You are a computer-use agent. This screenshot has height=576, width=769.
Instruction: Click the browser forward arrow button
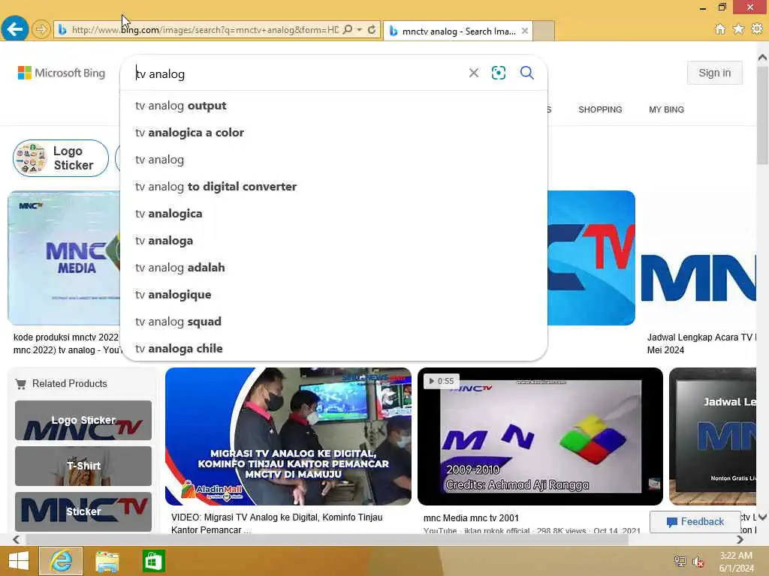coord(41,29)
